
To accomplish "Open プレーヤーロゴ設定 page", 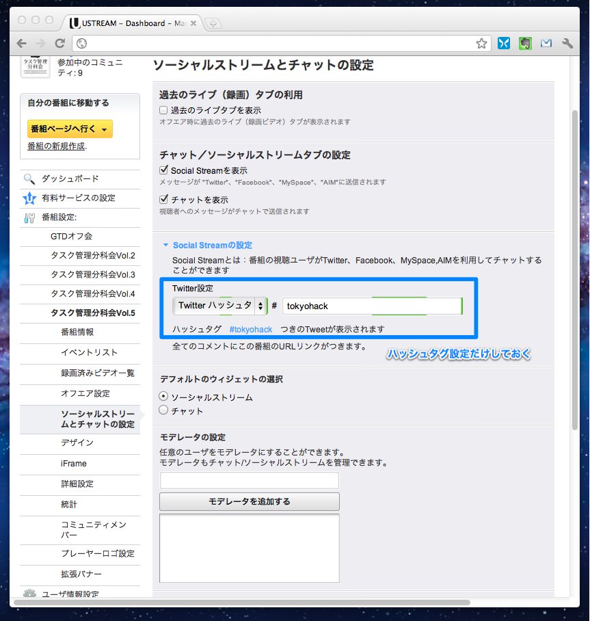I will [98, 554].
